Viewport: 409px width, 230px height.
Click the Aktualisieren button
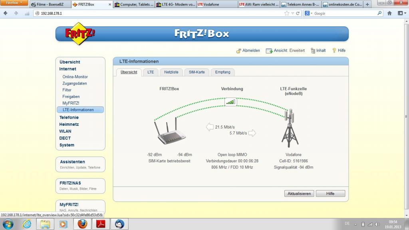[299, 194]
